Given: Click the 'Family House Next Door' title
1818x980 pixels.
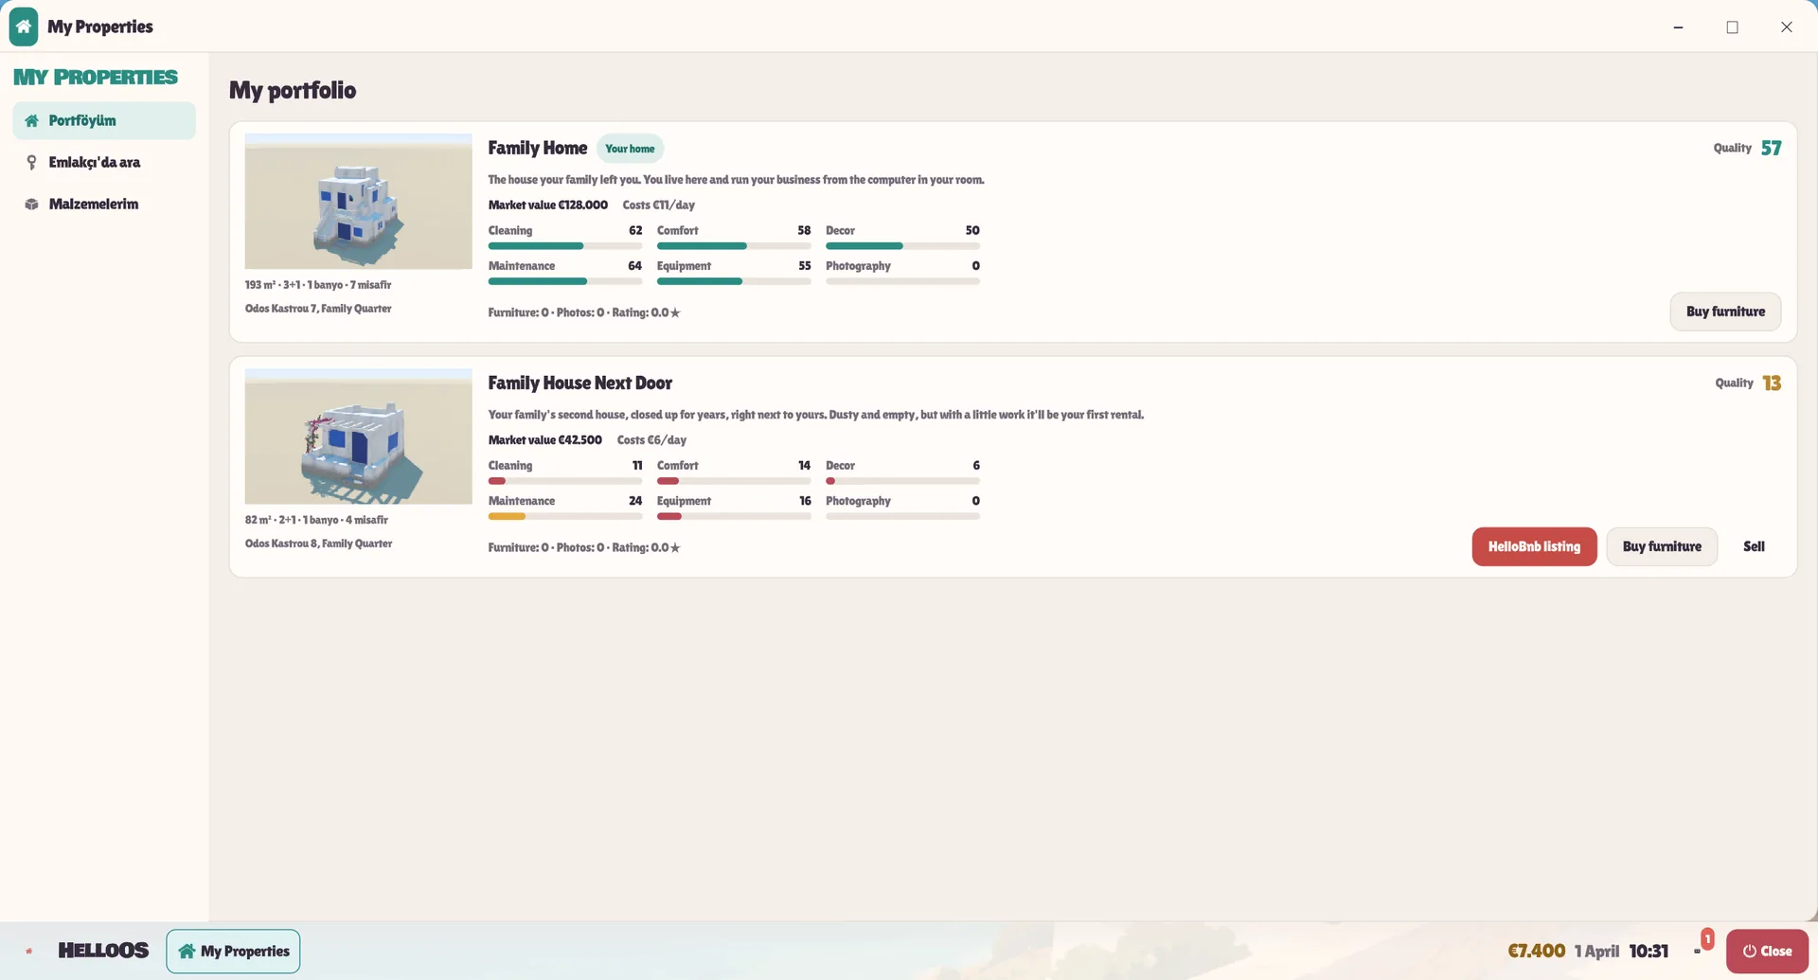Looking at the screenshot, I should tap(579, 383).
